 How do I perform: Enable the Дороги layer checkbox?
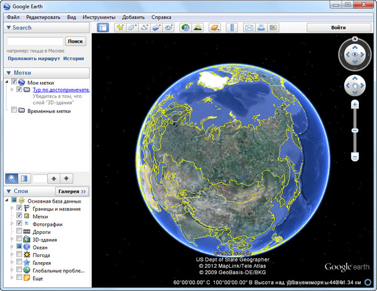click(19, 231)
